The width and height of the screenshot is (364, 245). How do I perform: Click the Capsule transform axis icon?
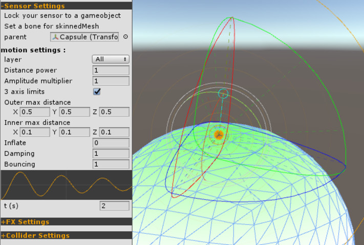click(55, 37)
